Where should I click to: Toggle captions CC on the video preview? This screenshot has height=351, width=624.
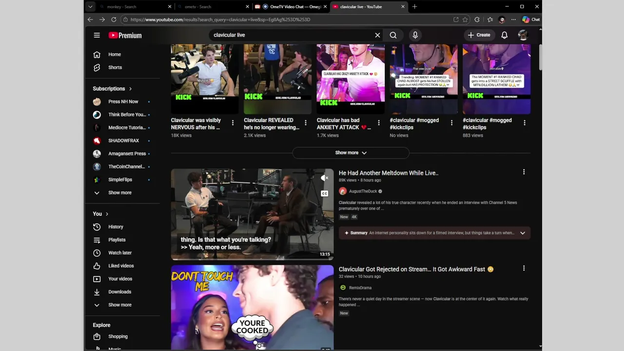tap(324, 194)
